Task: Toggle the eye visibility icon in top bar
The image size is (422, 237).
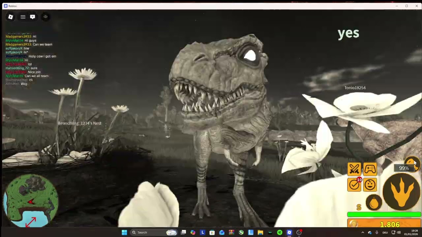Action: point(45,17)
